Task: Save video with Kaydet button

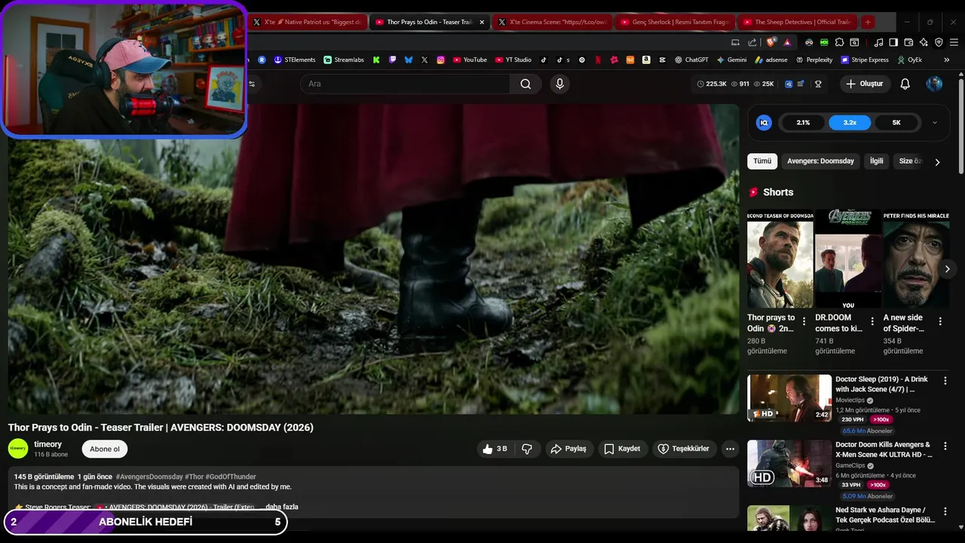Action: (x=623, y=449)
